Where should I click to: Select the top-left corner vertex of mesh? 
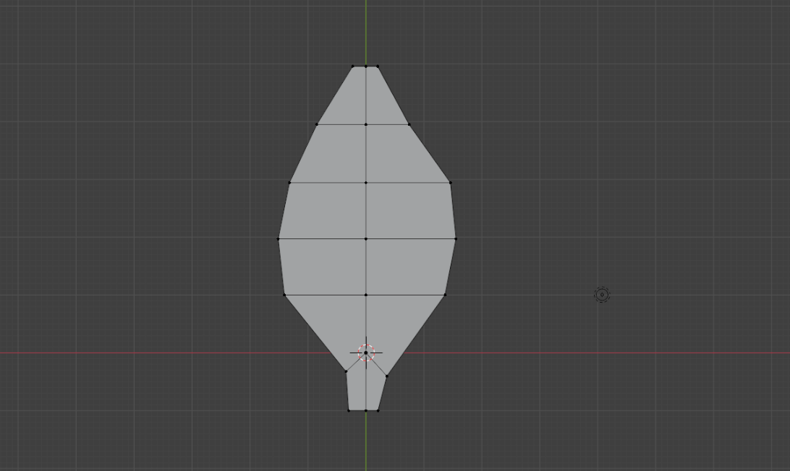(353, 66)
